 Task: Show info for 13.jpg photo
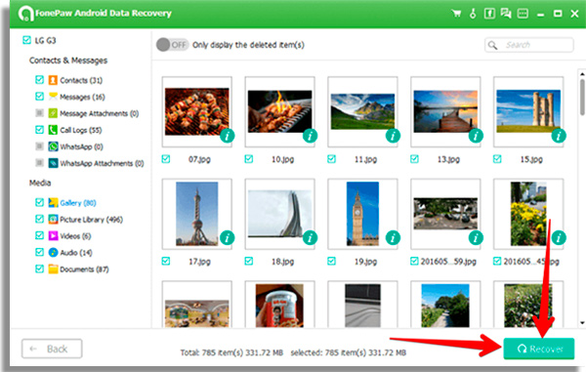(476, 136)
